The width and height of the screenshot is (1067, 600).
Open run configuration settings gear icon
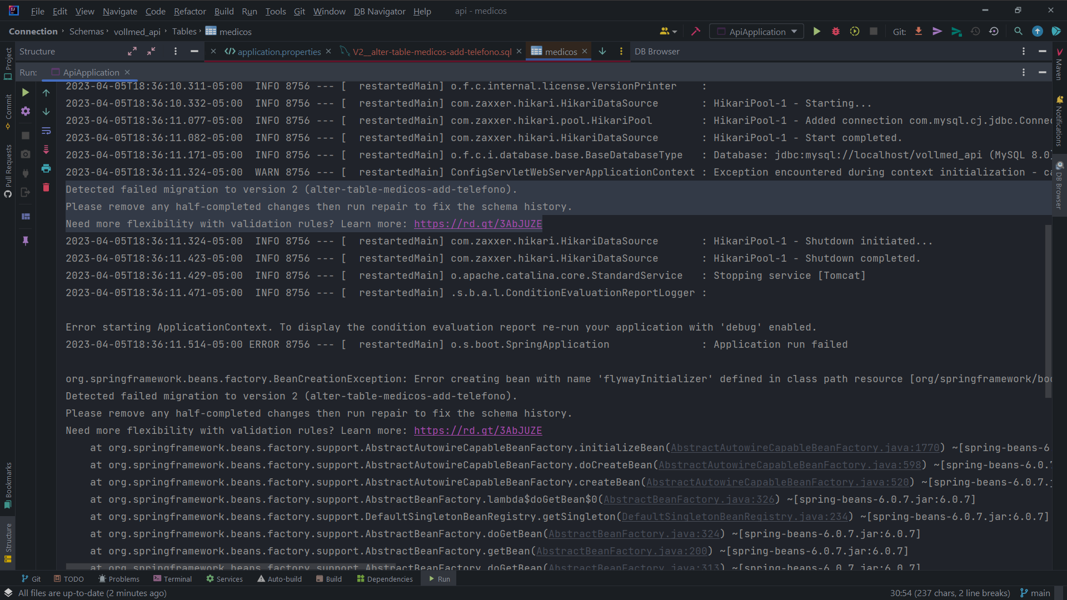click(x=26, y=111)
